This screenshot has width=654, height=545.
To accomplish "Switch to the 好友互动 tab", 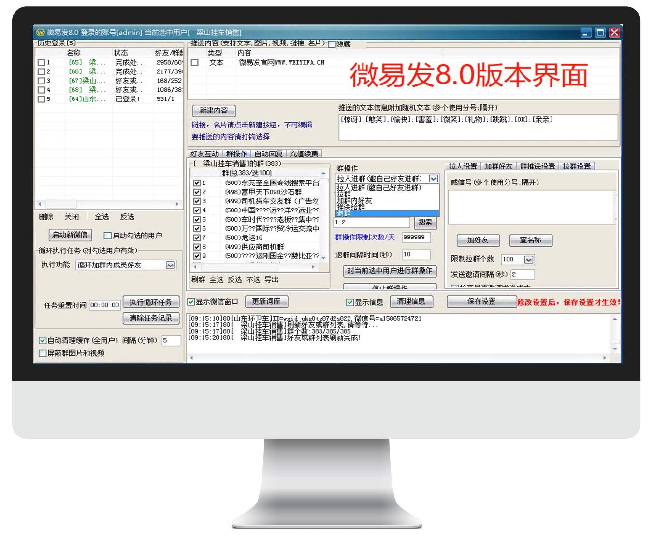I will pyautogui.click(x=204, y=154).
